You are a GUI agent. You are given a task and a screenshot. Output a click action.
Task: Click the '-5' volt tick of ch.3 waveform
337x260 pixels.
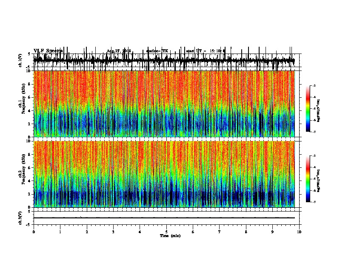point(29,225)
